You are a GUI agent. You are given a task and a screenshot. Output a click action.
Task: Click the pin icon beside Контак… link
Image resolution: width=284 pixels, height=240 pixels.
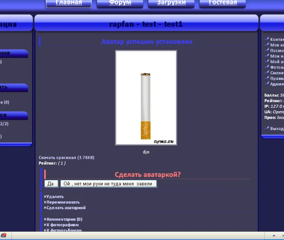pos(267,39)
